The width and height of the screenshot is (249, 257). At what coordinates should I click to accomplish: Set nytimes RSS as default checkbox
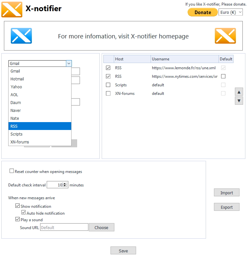(223, 76)
